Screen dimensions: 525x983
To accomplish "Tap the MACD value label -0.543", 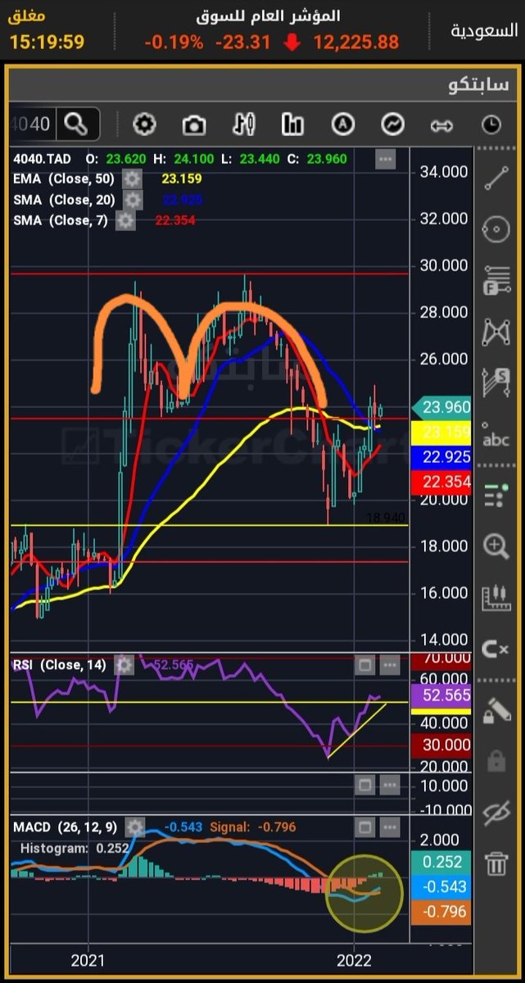I will coord(441,886).
